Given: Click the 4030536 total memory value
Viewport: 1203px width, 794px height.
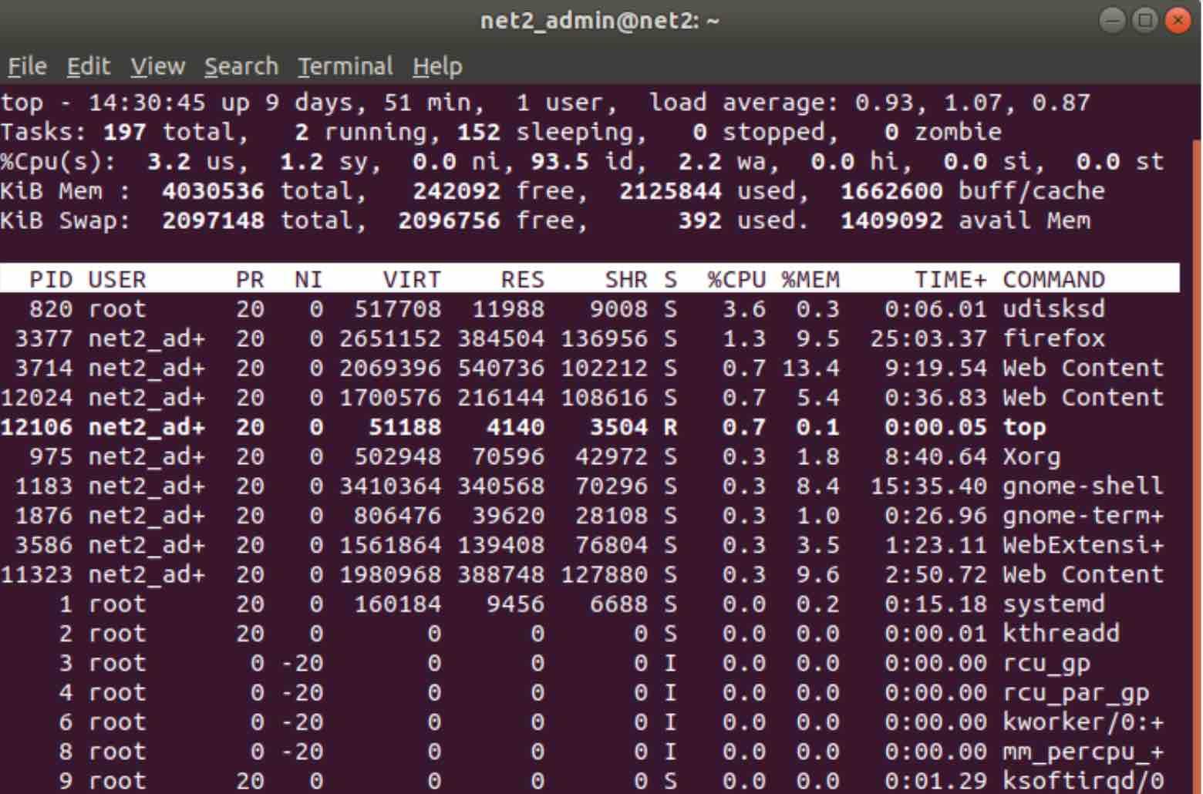Looking at the screenshot, I should [x=213, y=190].
